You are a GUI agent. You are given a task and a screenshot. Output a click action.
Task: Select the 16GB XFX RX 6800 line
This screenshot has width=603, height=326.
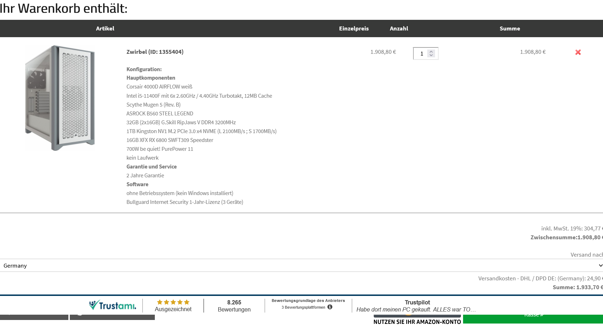click(170, 140)
